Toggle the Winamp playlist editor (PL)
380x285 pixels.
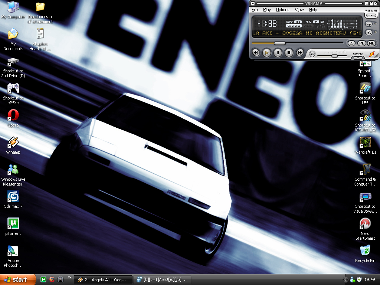(361, 43)
